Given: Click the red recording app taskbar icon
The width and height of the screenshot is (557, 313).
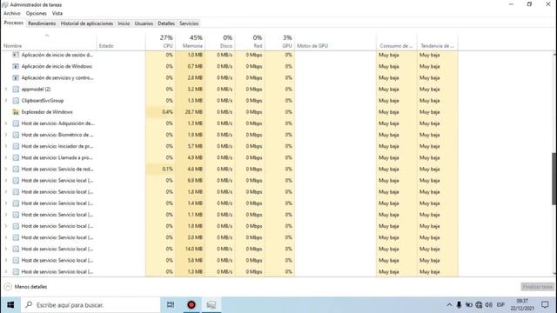Looking at the screenshot, I should [x=191, y=305].
